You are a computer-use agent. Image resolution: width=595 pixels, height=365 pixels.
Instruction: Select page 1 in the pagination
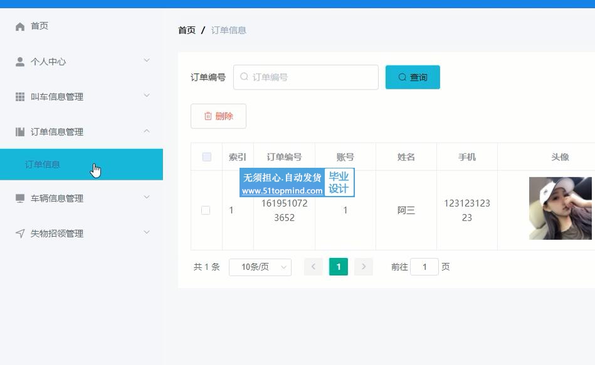click(339, 267)
